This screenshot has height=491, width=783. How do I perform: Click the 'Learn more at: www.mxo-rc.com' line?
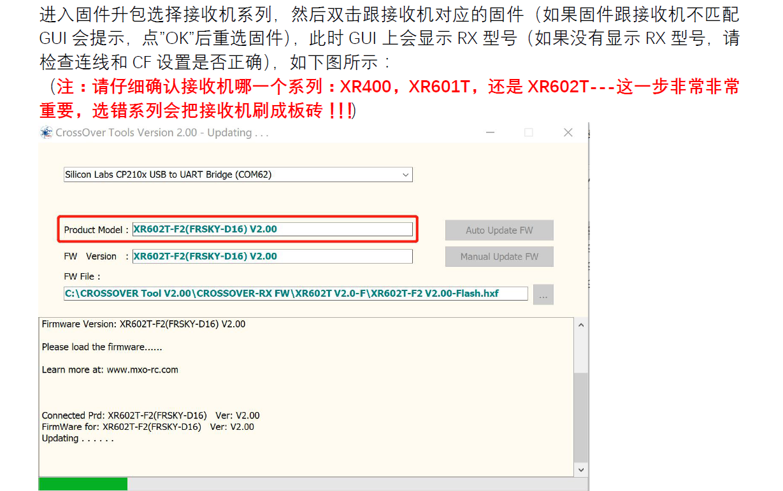click(110, 369)
